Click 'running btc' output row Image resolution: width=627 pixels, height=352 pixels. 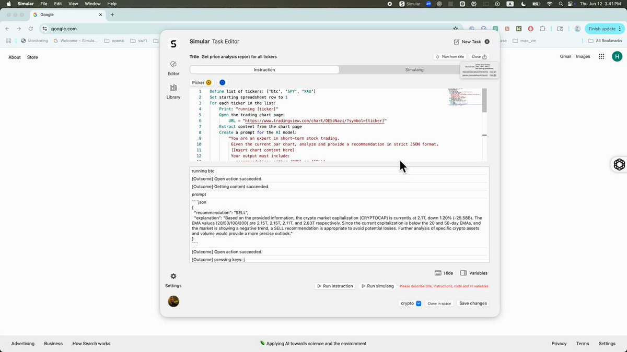point(340,171)
